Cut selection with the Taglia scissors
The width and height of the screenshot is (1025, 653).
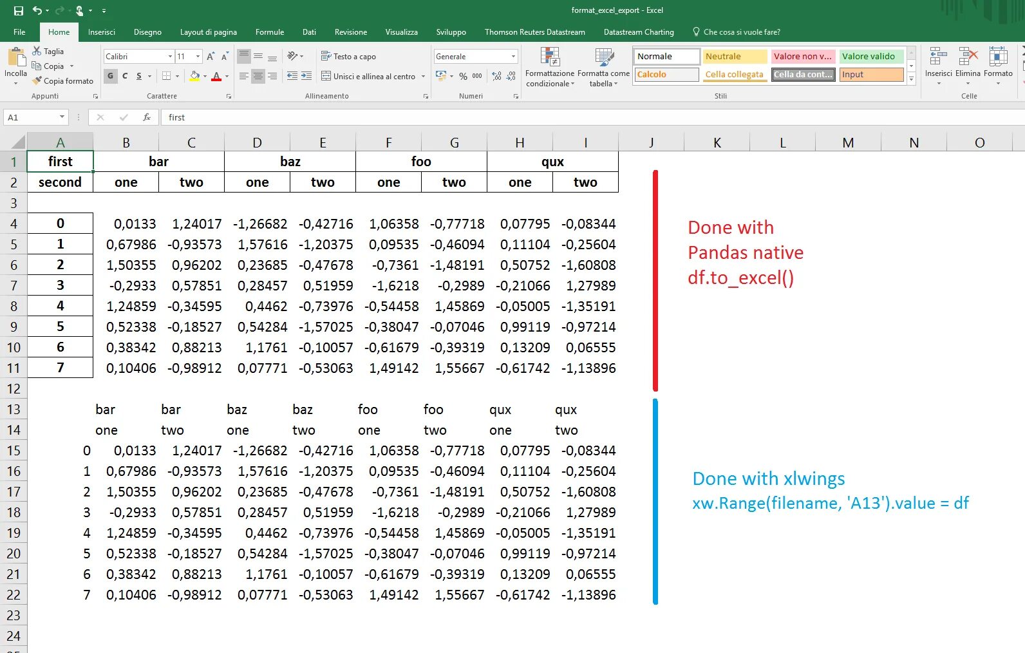point(48,51)
